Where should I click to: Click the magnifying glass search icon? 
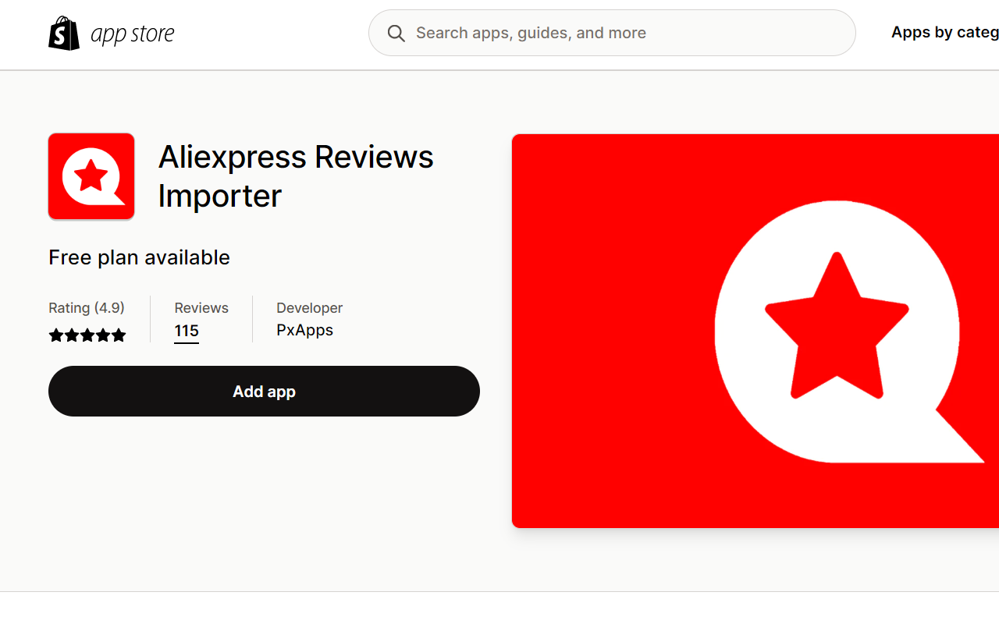coord(396,33)
